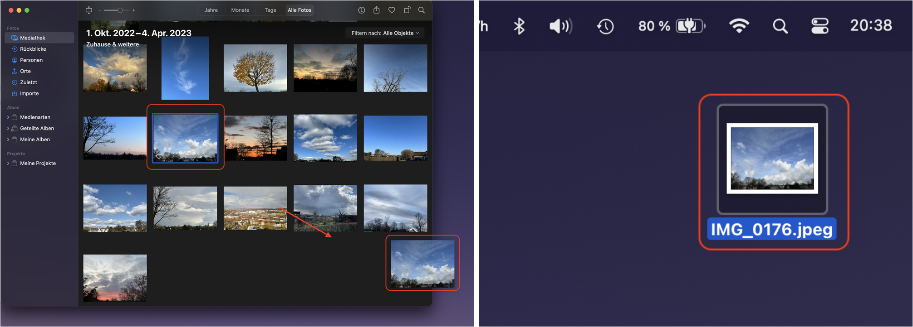The height and width of the screenshot is (327, 913).
Task: Click the rotate icon in the toolbar
Action: (x=407, y=10)
